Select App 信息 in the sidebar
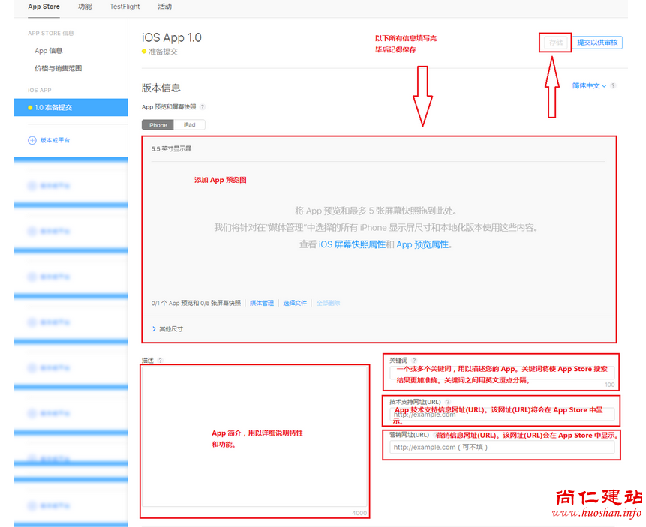646x527 pixels. pos(49,51)
